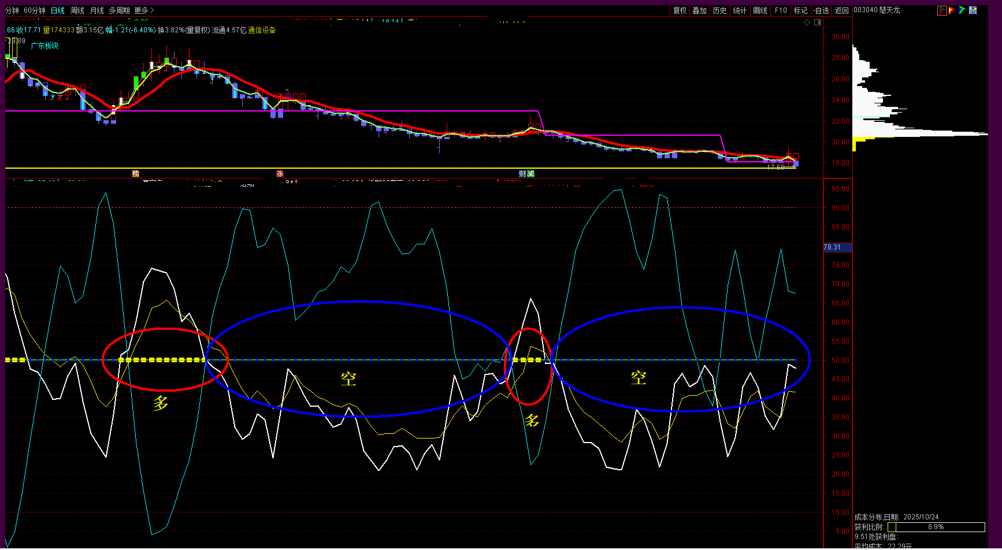The width and height of the screenshot is (1002, 550).
Task: Expand the 更多 periods menu
Action: tap(144, 10)
